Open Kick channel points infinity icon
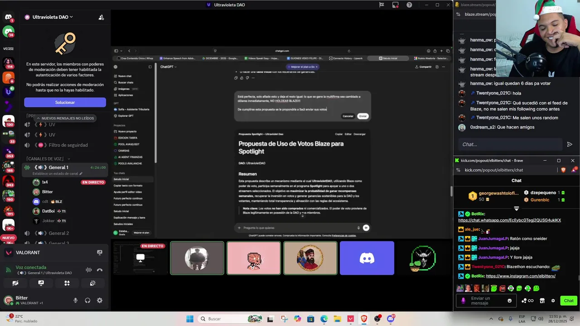 tap(527, 301)
